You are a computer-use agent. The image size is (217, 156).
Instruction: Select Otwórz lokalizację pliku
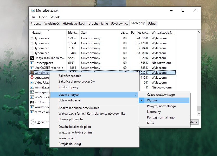(94, 127)
